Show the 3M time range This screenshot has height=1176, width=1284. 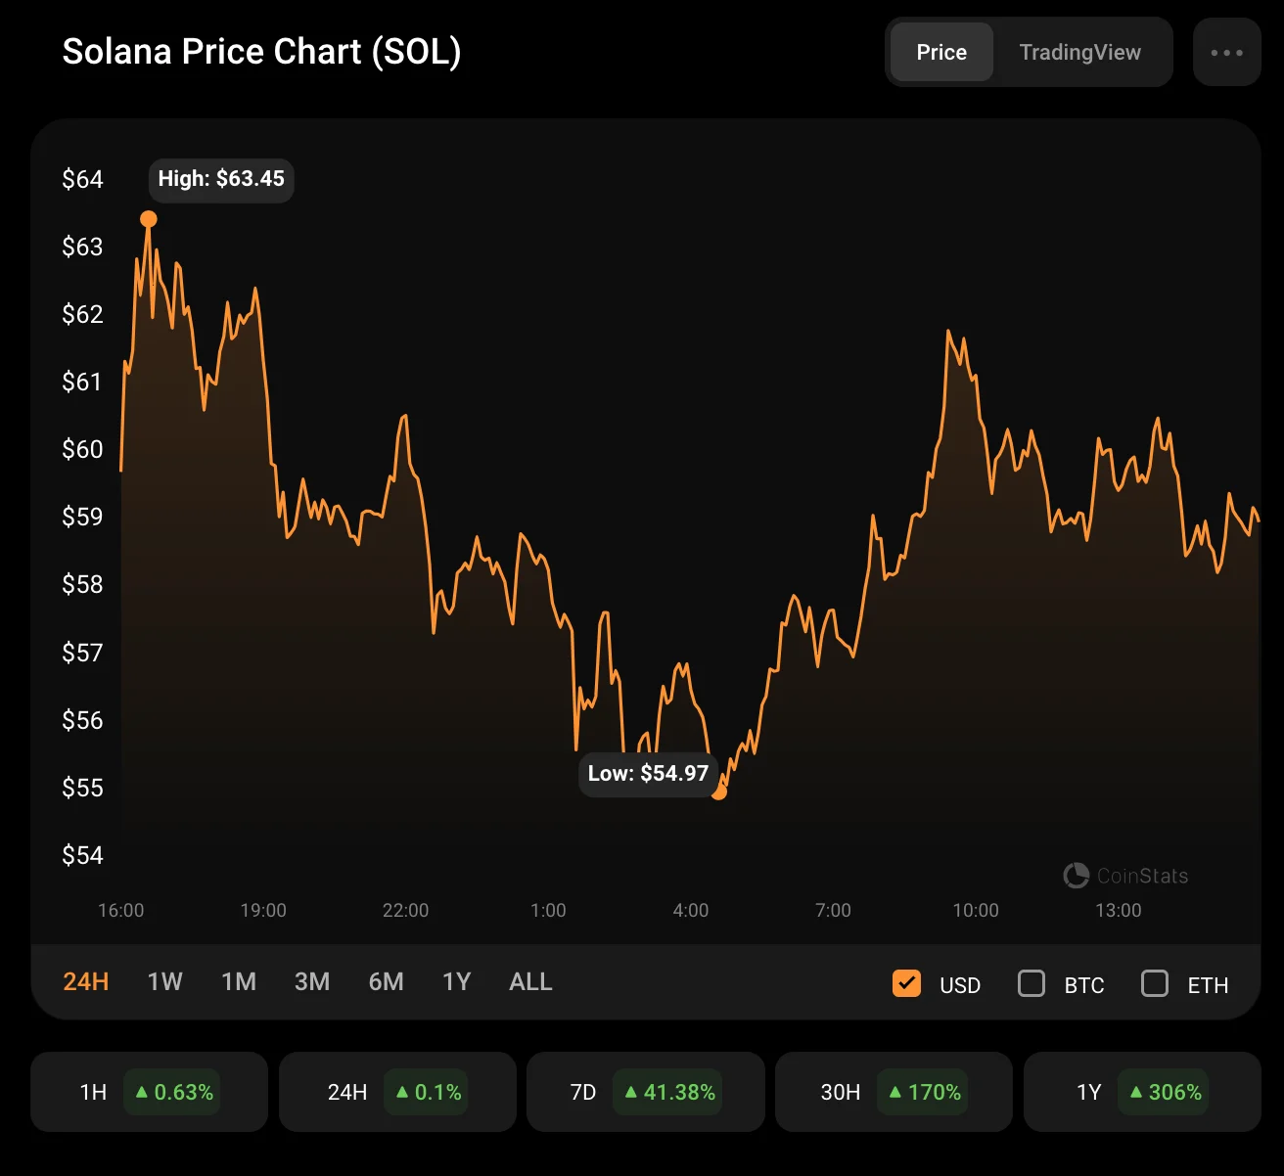312,982
